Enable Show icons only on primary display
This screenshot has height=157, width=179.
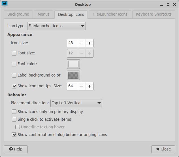click(14, 112)
